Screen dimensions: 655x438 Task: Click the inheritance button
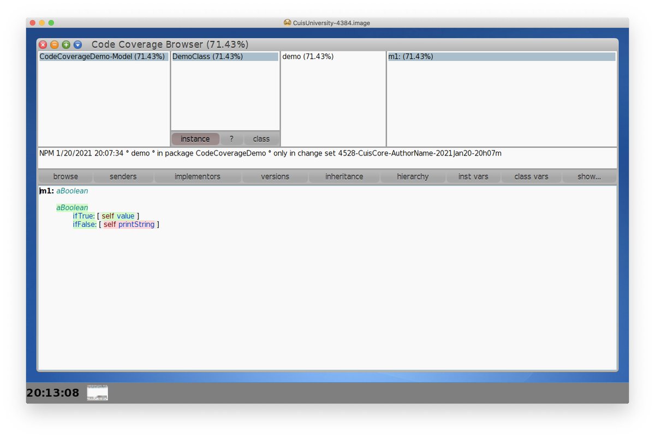click(344, 177)
